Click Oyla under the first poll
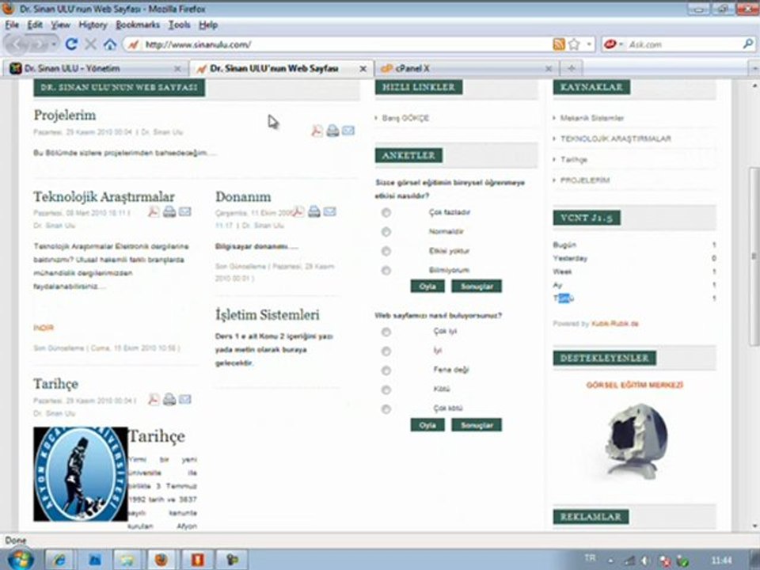 point(427,287)
